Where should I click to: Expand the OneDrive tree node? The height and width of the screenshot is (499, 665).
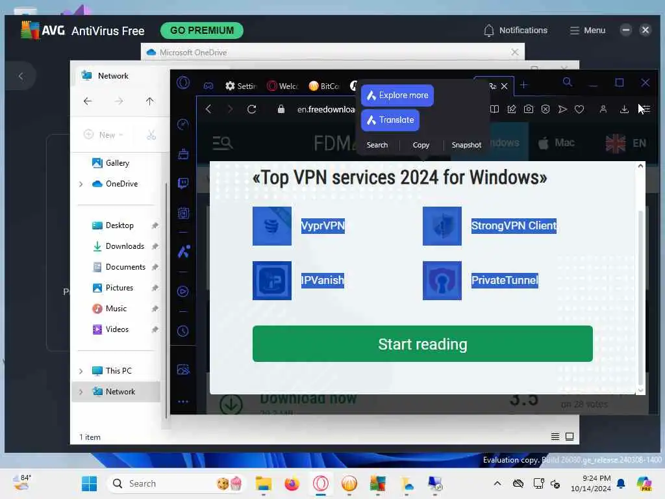(81, 184)
